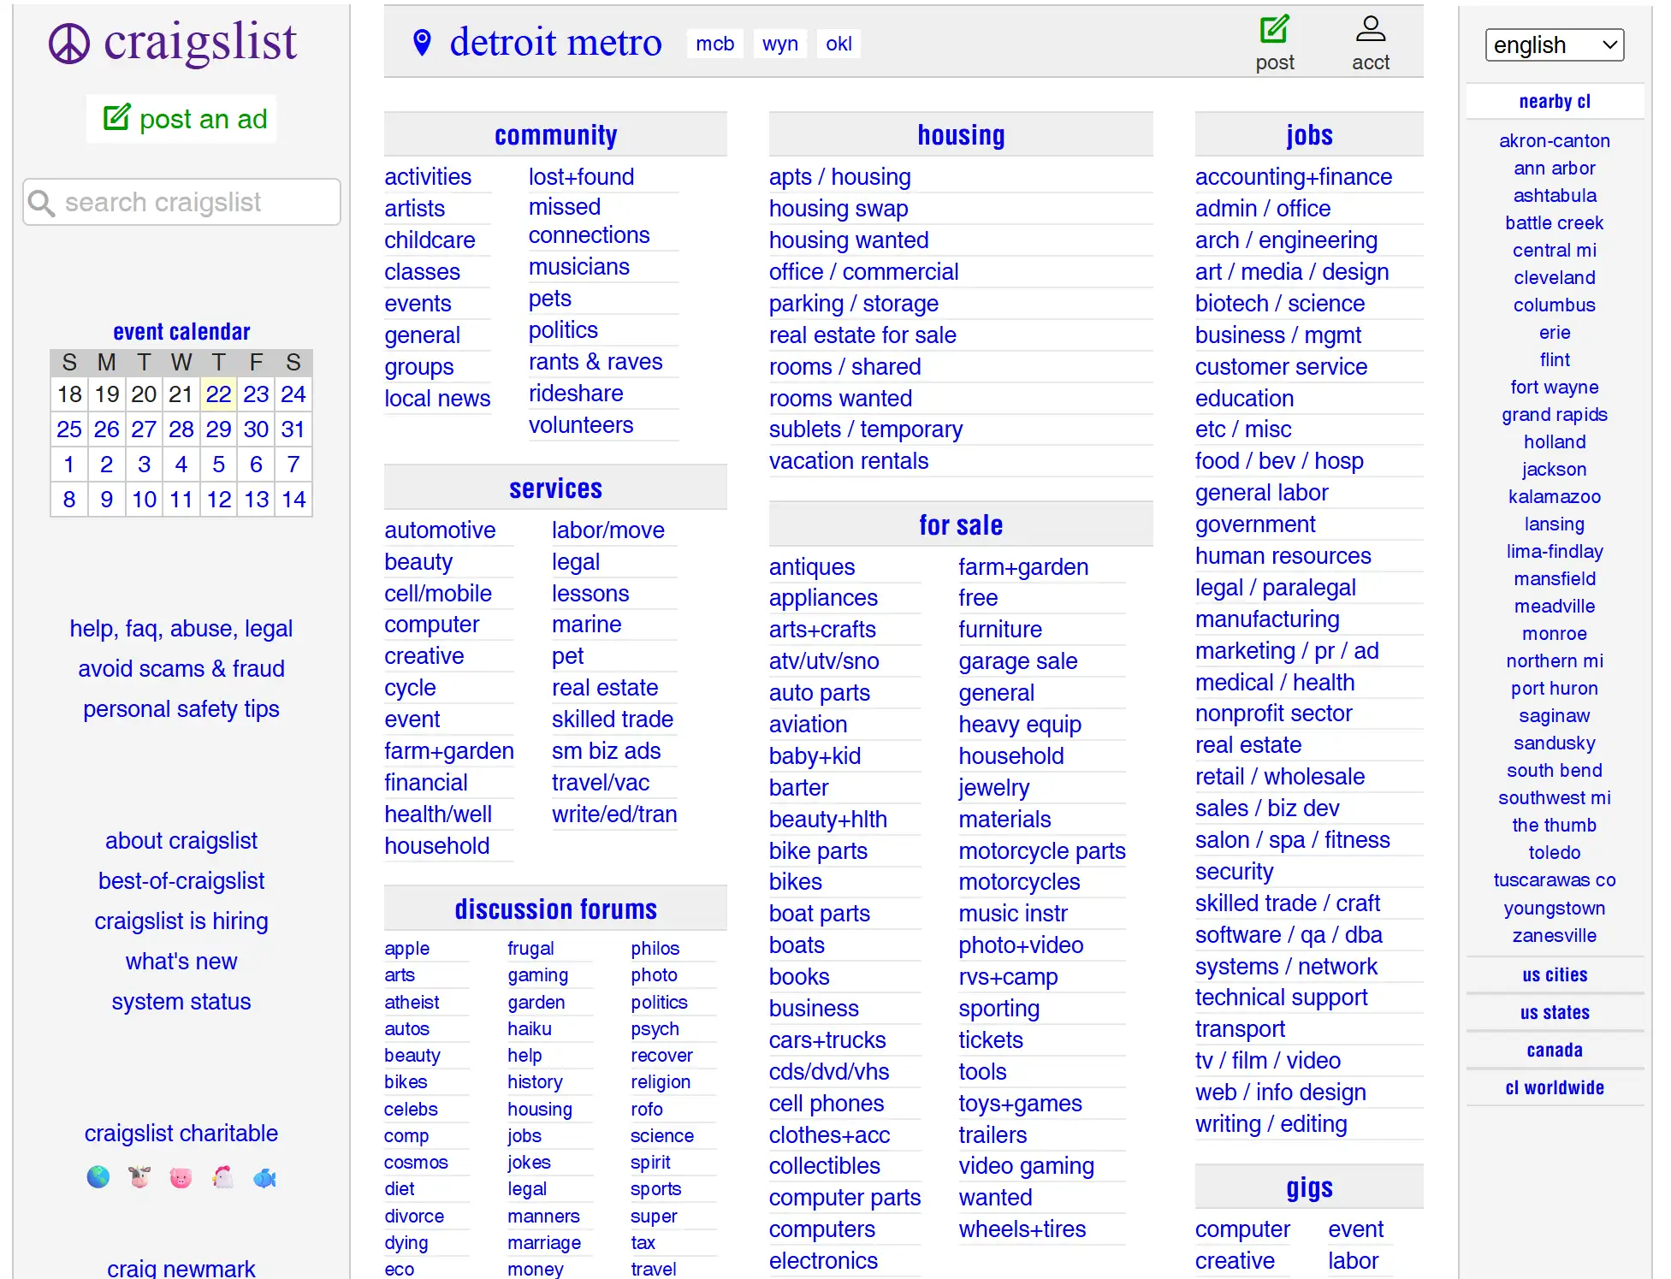This screenshot has width=1671, height=1279.
Task: Open the cars+trucks for sale link
Action: 827,1039
